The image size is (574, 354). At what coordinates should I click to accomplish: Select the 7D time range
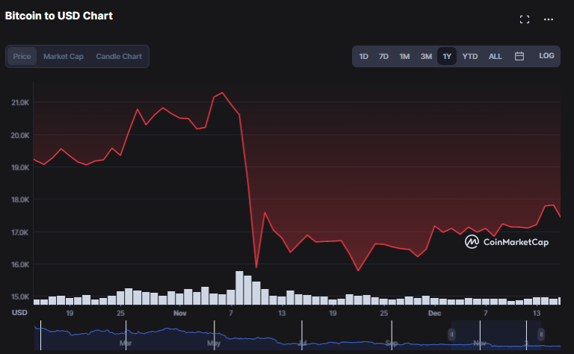383,56
